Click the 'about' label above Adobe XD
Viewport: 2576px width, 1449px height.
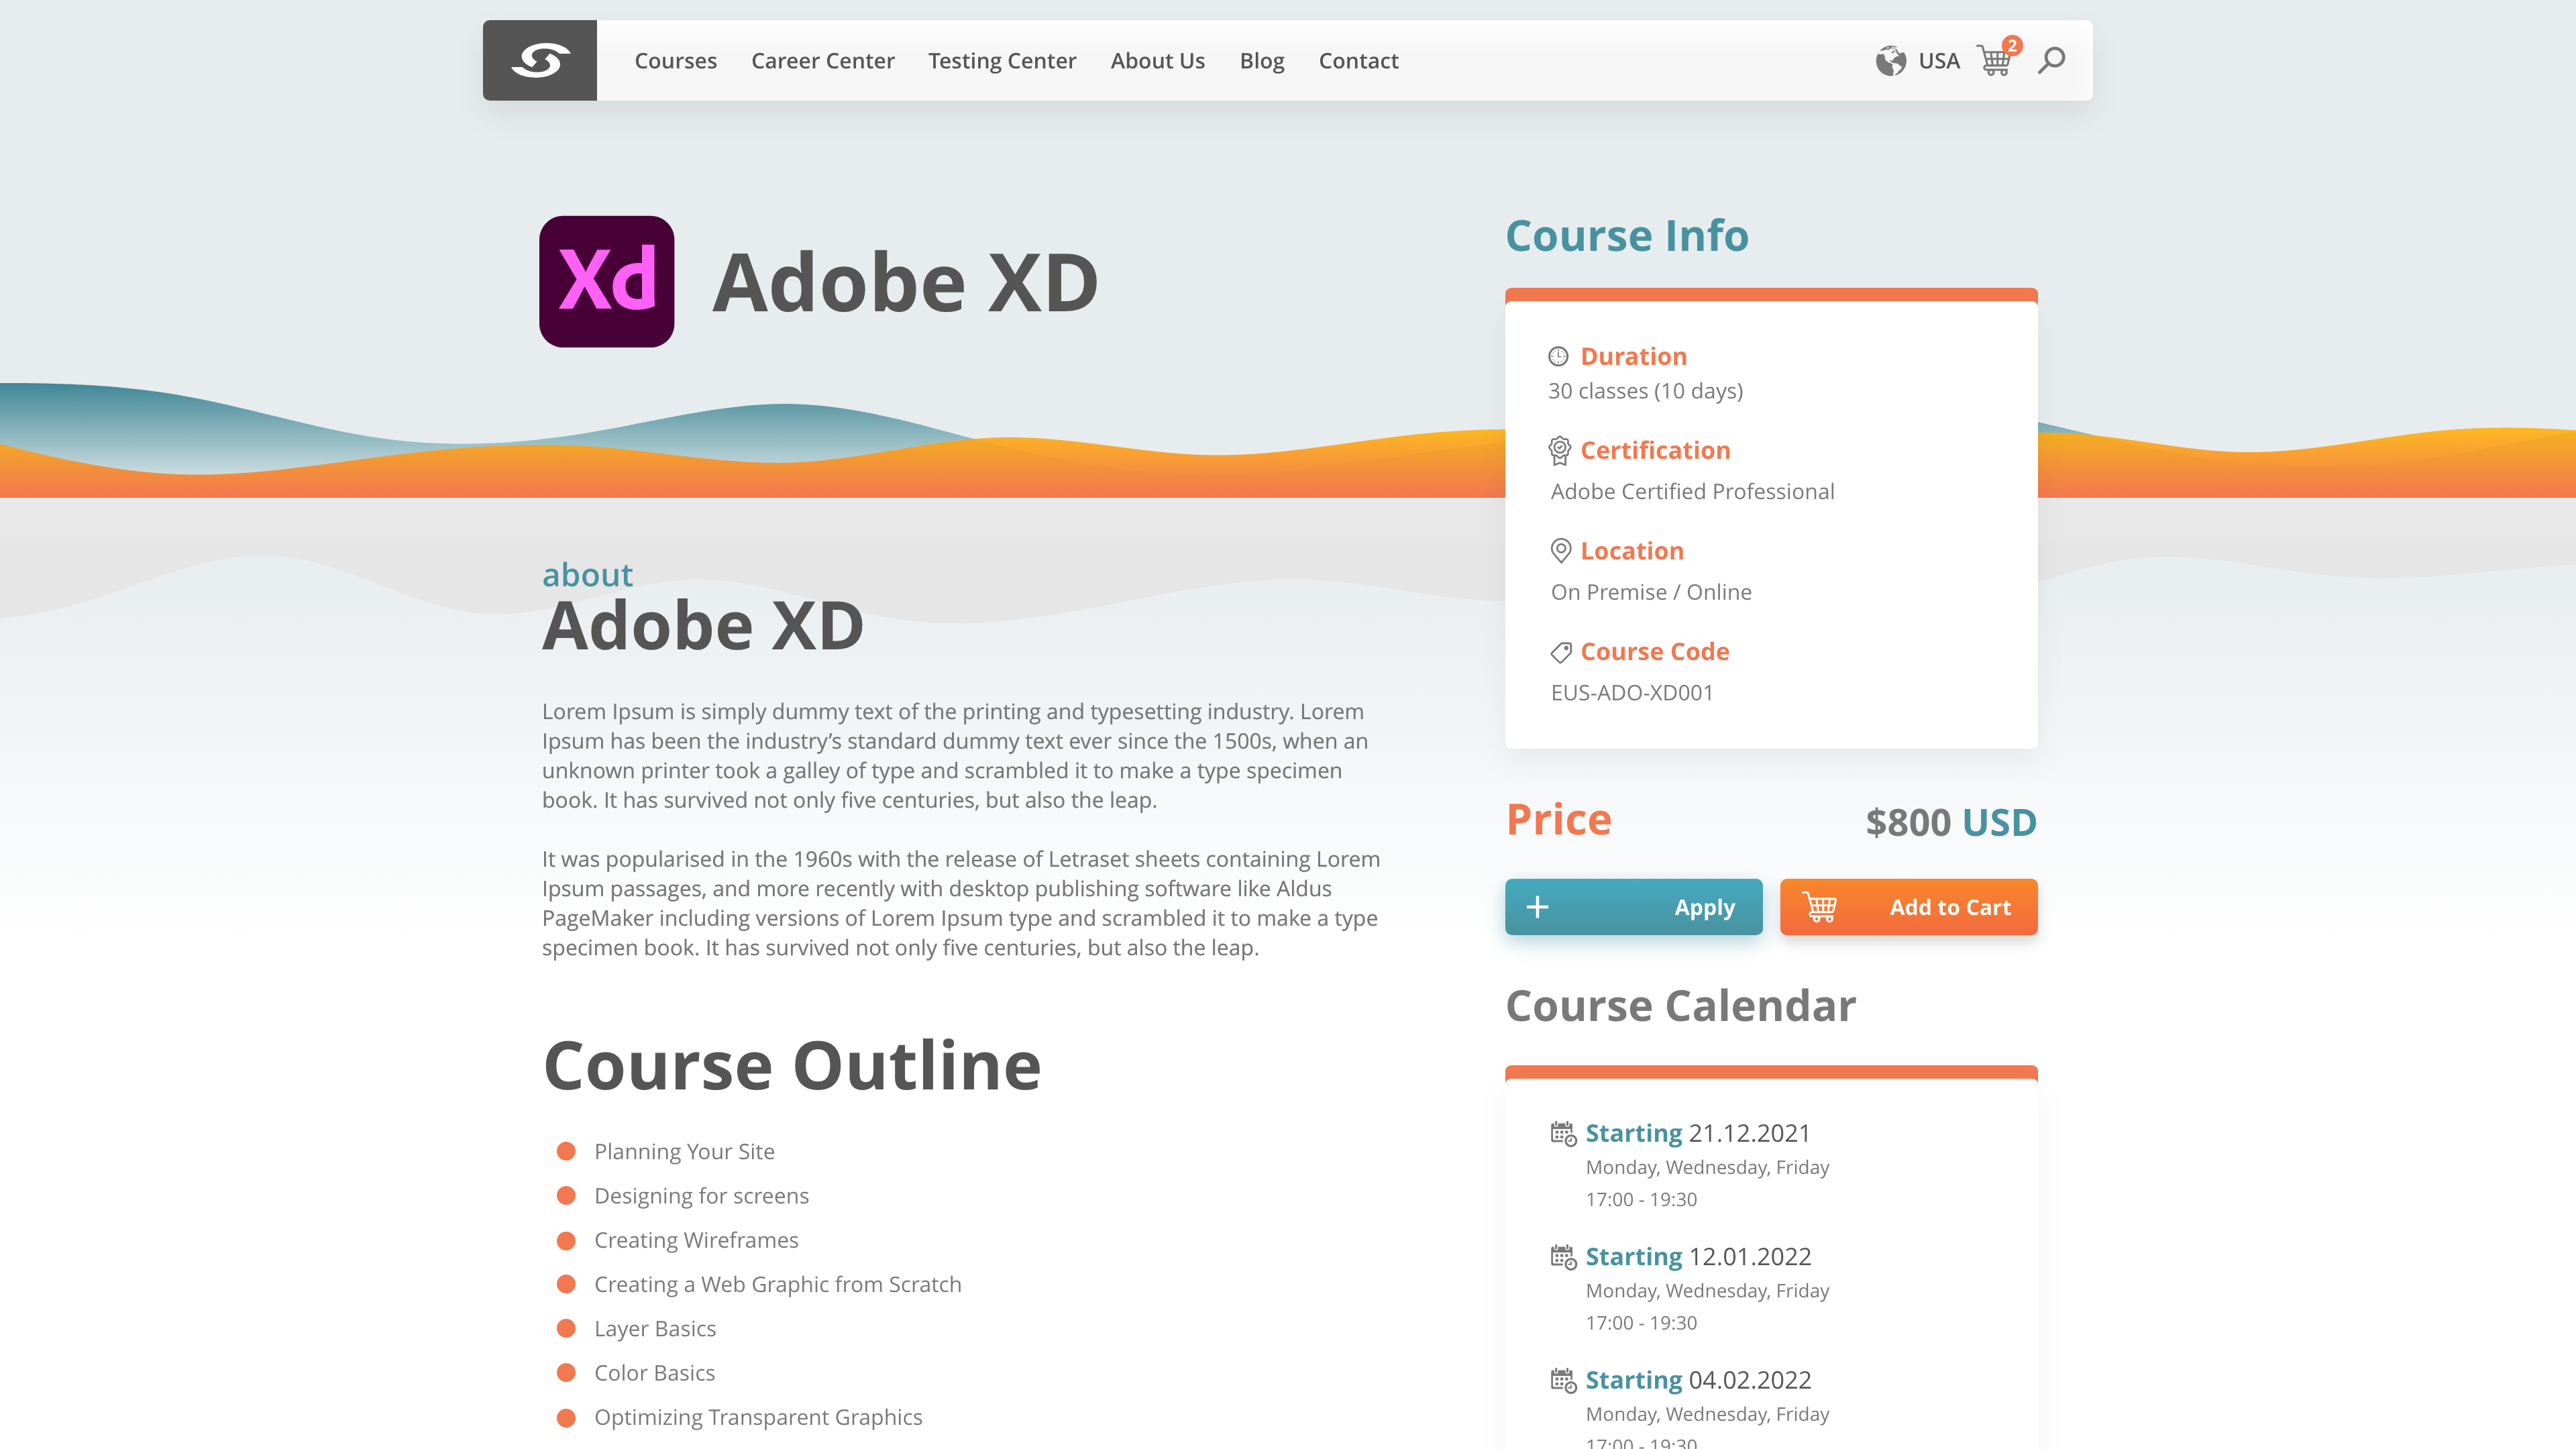point(587,574)
